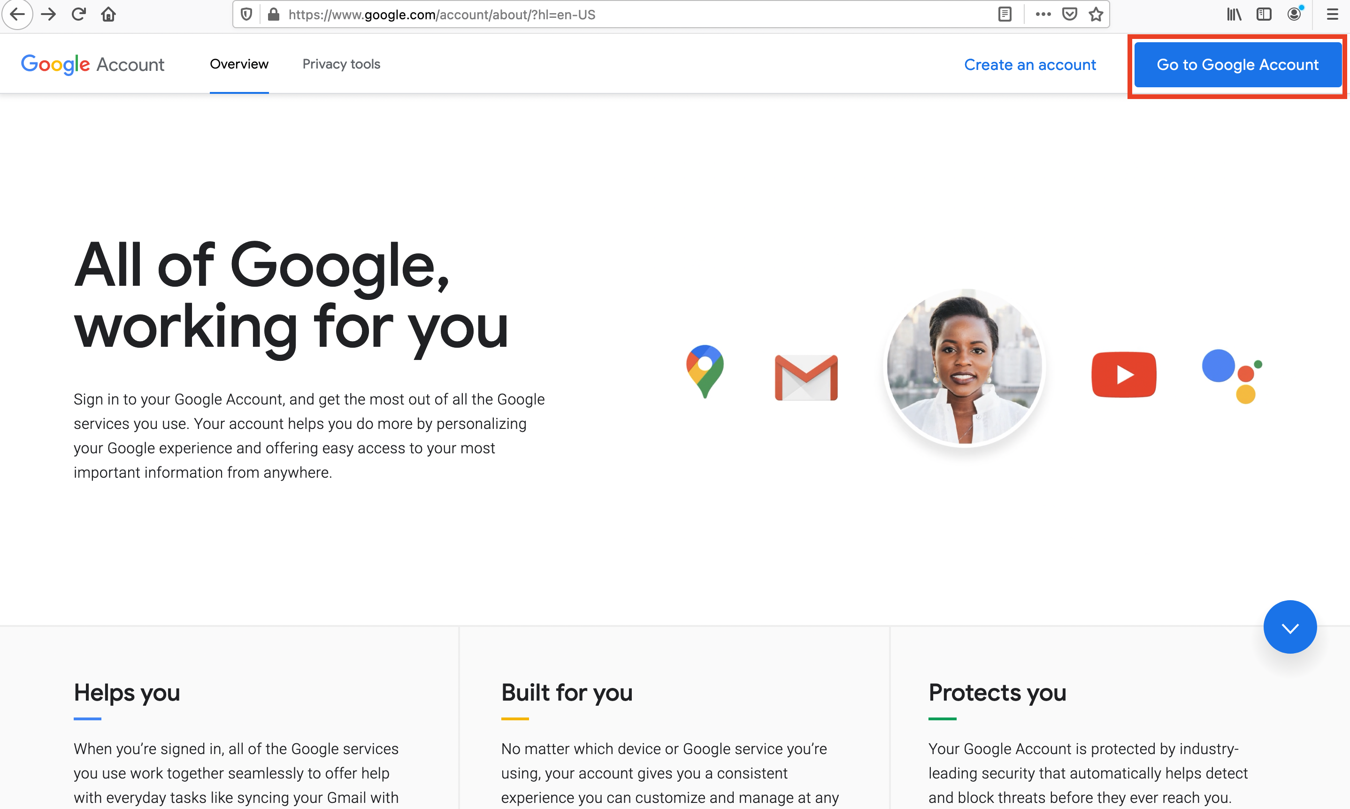The height and width of the screenshot is (809, 1350).
Task: Click Go to Google Account button
Action: coord(1238,65)
